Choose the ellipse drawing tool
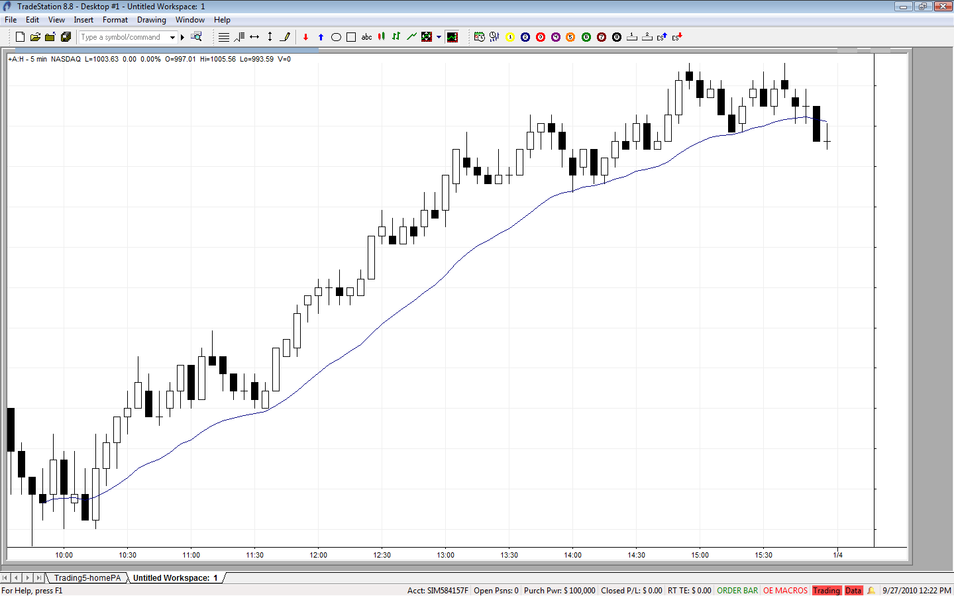954x596 pixels. pos(336,37)
